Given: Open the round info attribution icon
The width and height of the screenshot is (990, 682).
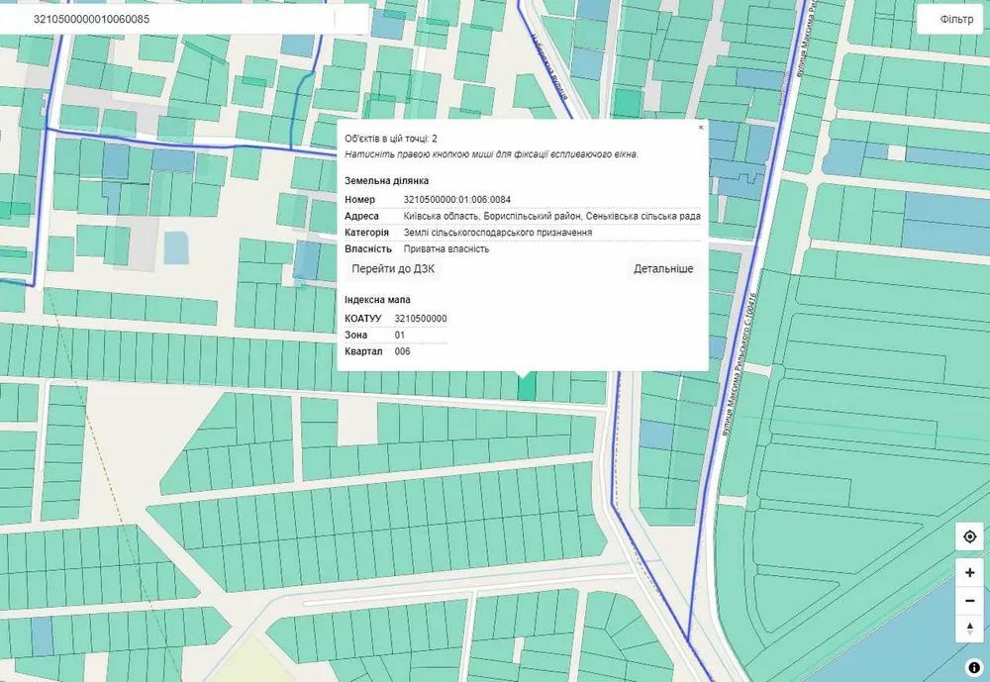Looking at the screenshot, I should point(973,667).
